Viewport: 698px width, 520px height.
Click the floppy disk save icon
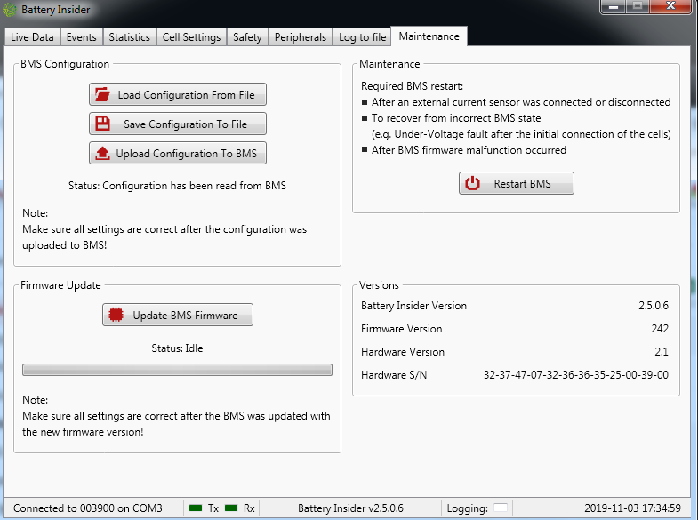(103, 124)
